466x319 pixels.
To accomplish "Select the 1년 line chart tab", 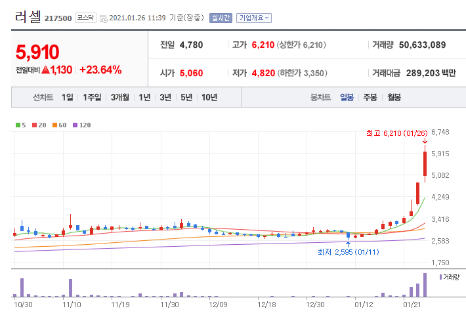I will pyautogui.click(x=145, y=97).
